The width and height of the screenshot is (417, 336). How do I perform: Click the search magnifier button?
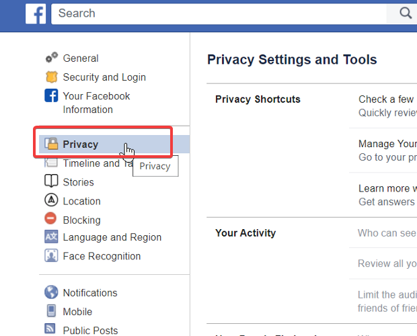tap(405, 13)
